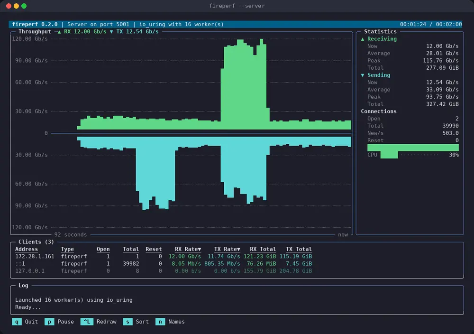474x334 pixels.
Task: Click the yellow minimize window button
Action: pos(16,6)
